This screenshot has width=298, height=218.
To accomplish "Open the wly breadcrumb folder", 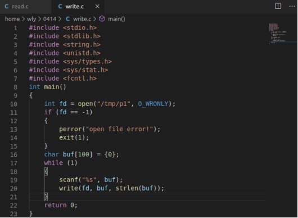I will (31, 19).
